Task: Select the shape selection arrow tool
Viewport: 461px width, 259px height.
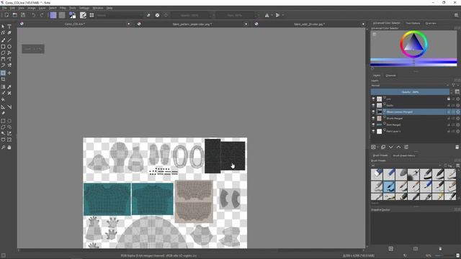Action: click(x=3, y=27)
